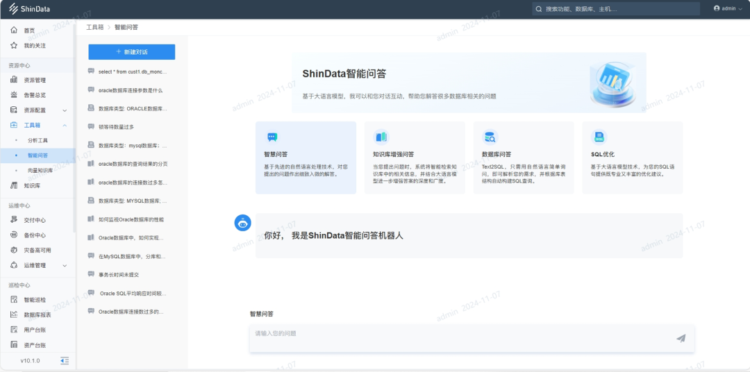Image resolution: width=750 pixels, height=372 pixels.
Task: Click the 智能巡检 icon
Action: [x=14, y=300]
